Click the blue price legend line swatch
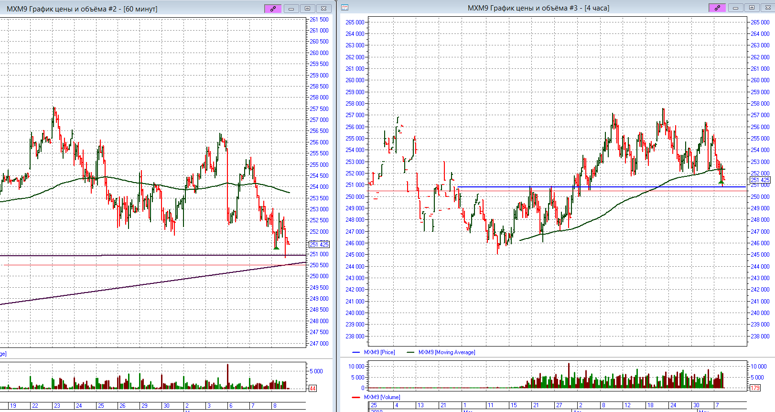Screen dimensions: 775x412 coord(356,352)
